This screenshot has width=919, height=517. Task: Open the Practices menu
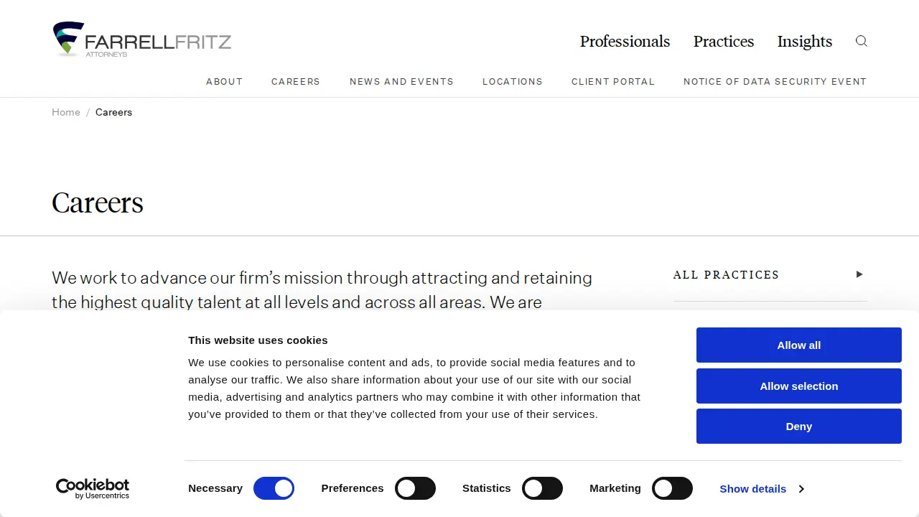click(x=724, y=42)
